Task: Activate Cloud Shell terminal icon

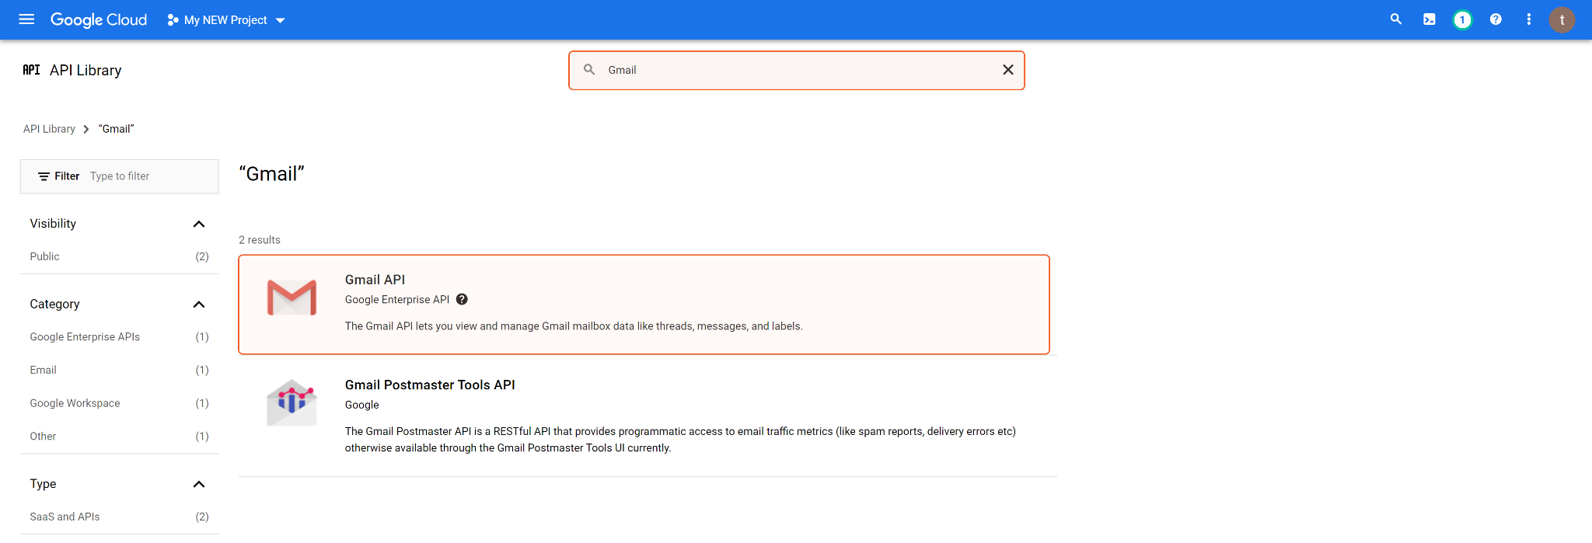Action: point(1429,19)
